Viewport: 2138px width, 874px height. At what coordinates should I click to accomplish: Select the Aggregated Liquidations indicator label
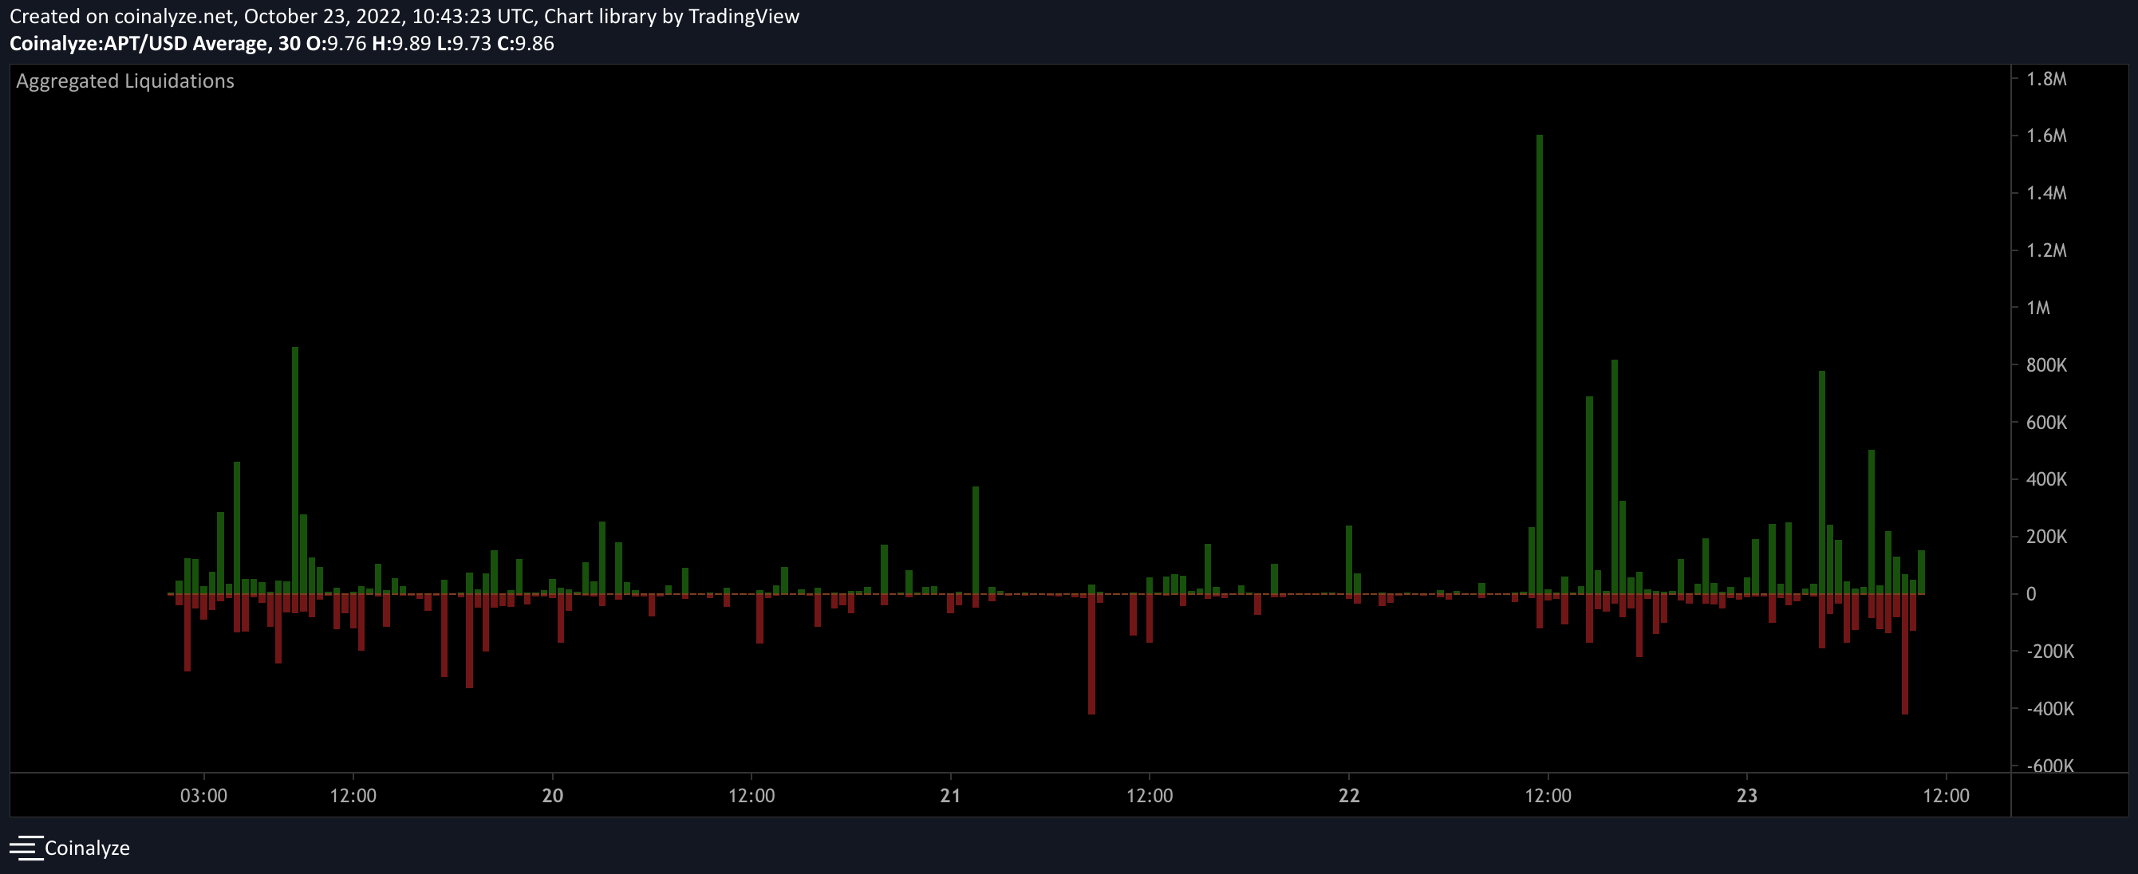pyautogui.click(x=125, y=81)
